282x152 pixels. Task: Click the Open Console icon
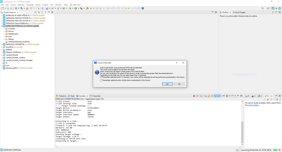pyautogui.click(x=233, y=96)
